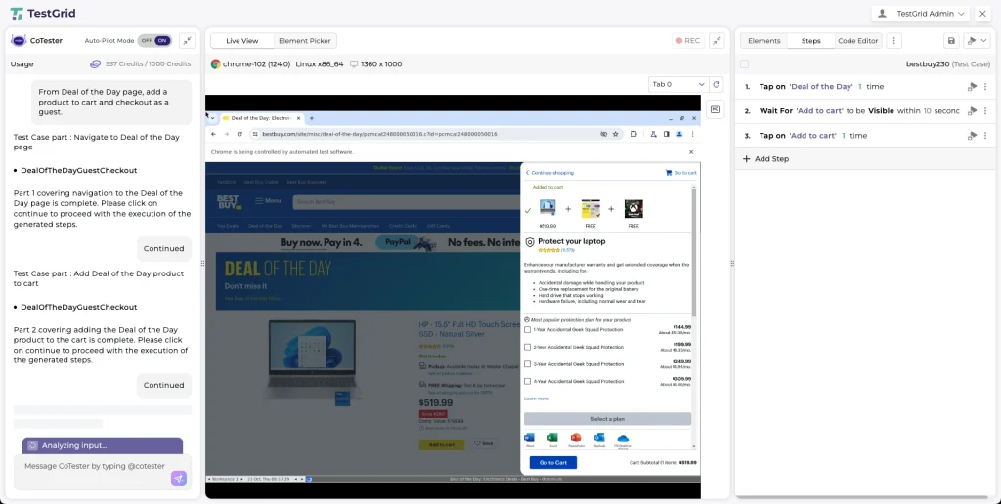Click the message CoTester input field

(x=95, y=466)
